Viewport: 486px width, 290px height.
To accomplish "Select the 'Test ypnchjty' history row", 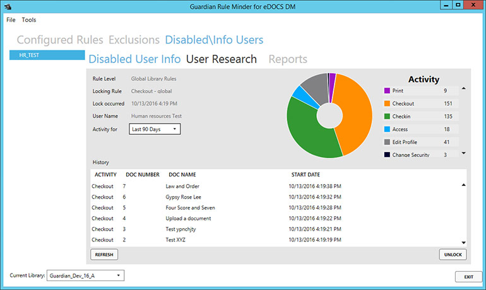I will pyautogui.click(x=276, y=229).
